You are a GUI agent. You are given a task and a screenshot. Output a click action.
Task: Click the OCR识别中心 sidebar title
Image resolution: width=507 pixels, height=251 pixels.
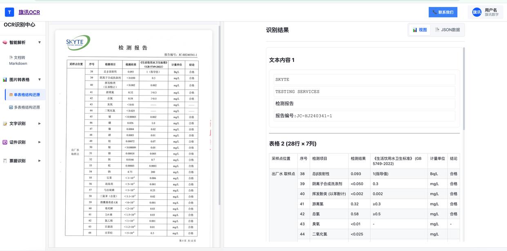coord(20,25)
